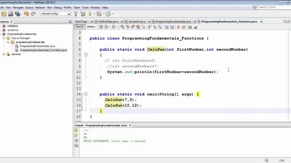
Task: Click the Last Edit icon in editor toolbar
Action: [x=101, y=27]
